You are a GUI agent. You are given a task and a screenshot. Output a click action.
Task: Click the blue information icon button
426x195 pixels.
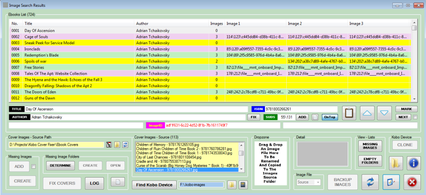414,164
